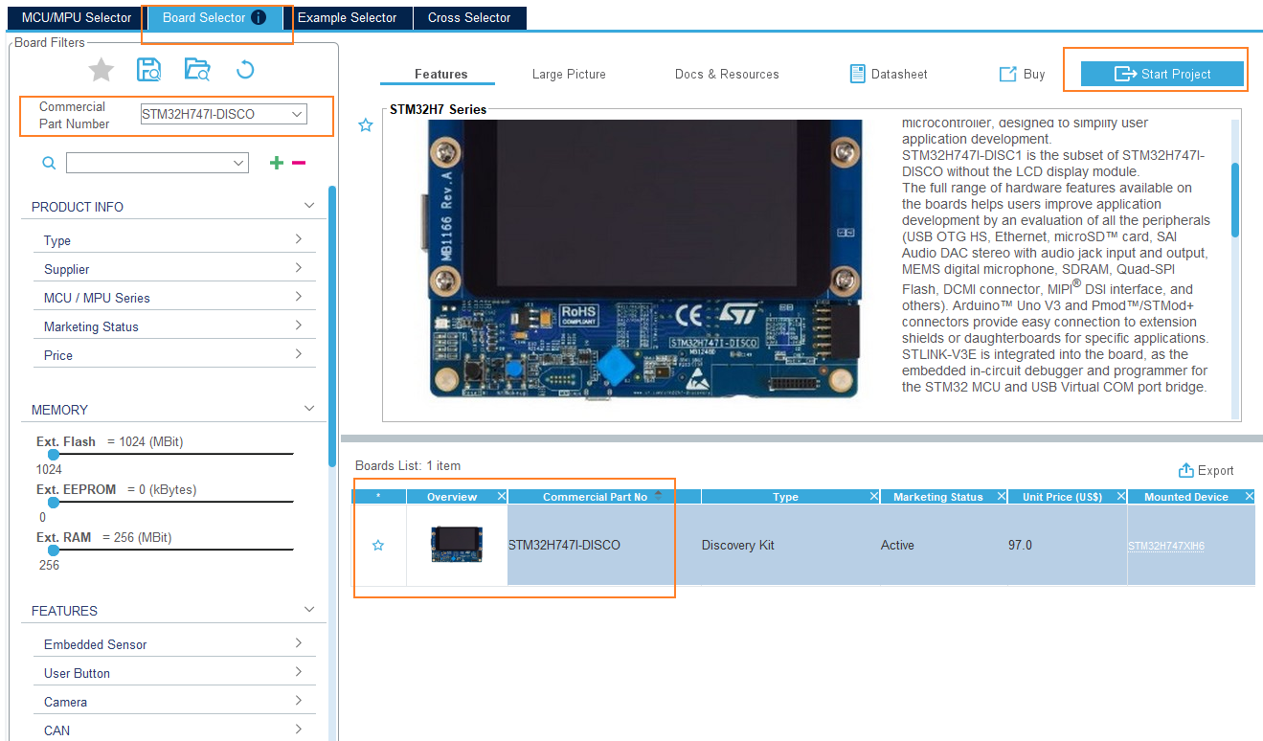
Task: Open the Commercial Part Number dropdown
Action: (223, 114)
